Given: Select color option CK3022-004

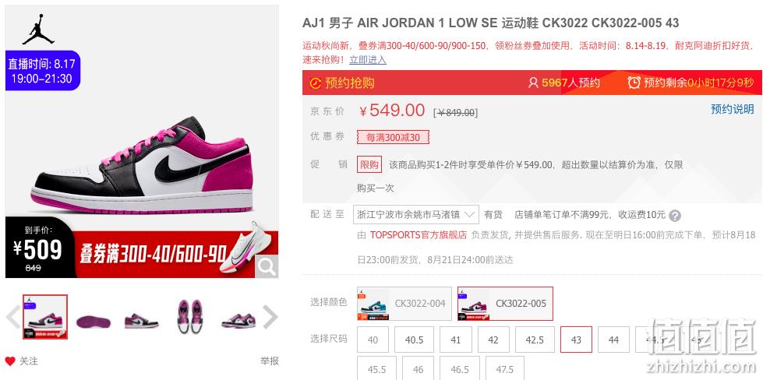Looking at the screenshot, I should [x=404, y=304].
